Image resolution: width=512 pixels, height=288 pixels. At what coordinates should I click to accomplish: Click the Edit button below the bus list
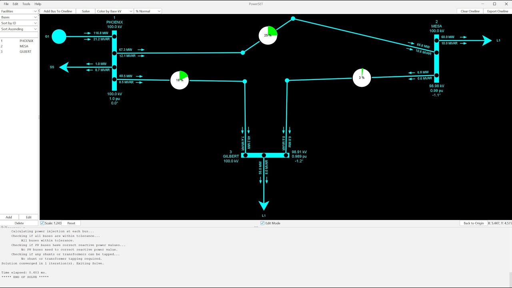pyautogui.click(x=29, y=217)
